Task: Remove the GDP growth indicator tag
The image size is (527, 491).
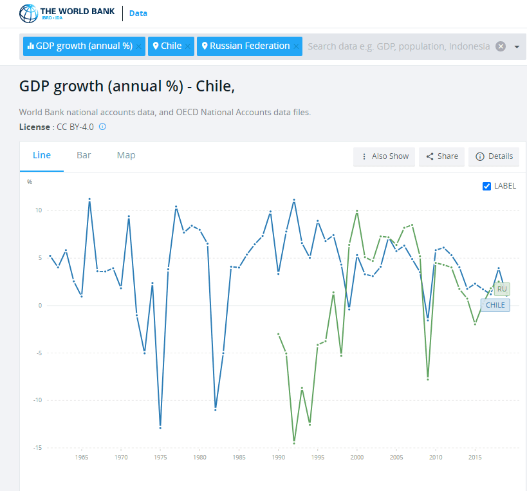Action: point(139,46)
